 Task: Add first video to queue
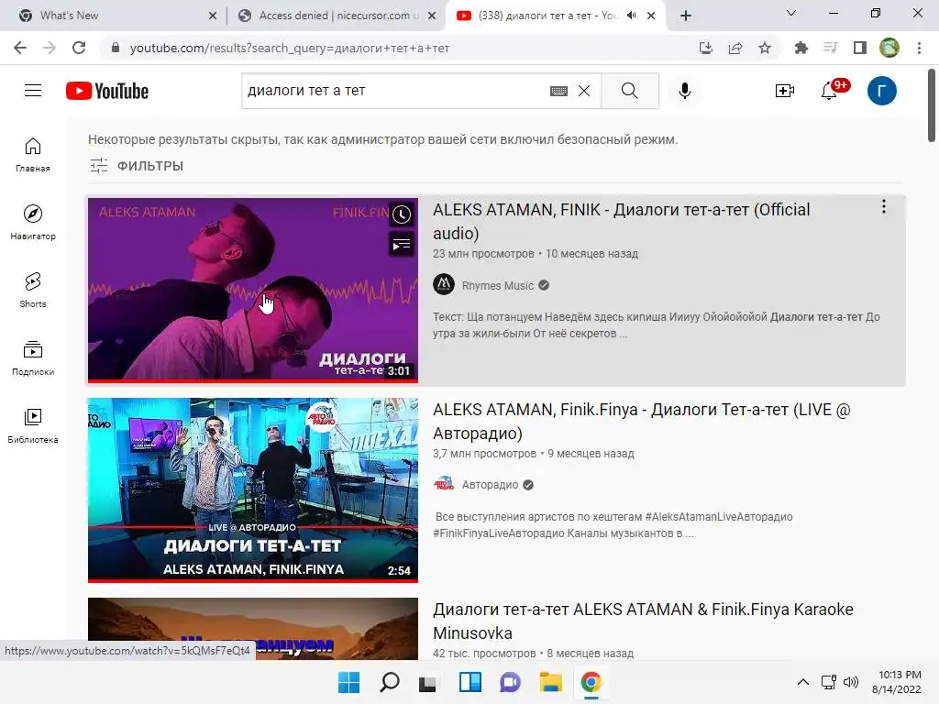[x=402, y=244]
